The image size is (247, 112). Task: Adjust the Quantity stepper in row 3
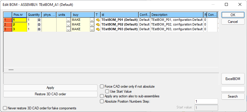click(x=39, y=29)
